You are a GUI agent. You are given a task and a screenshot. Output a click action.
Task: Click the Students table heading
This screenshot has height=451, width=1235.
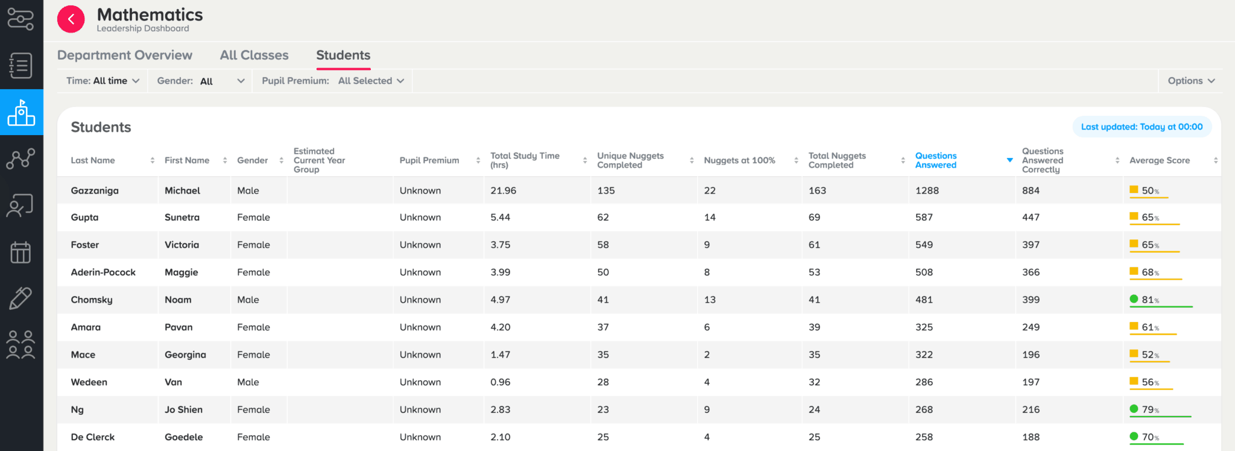pos(101,127)
